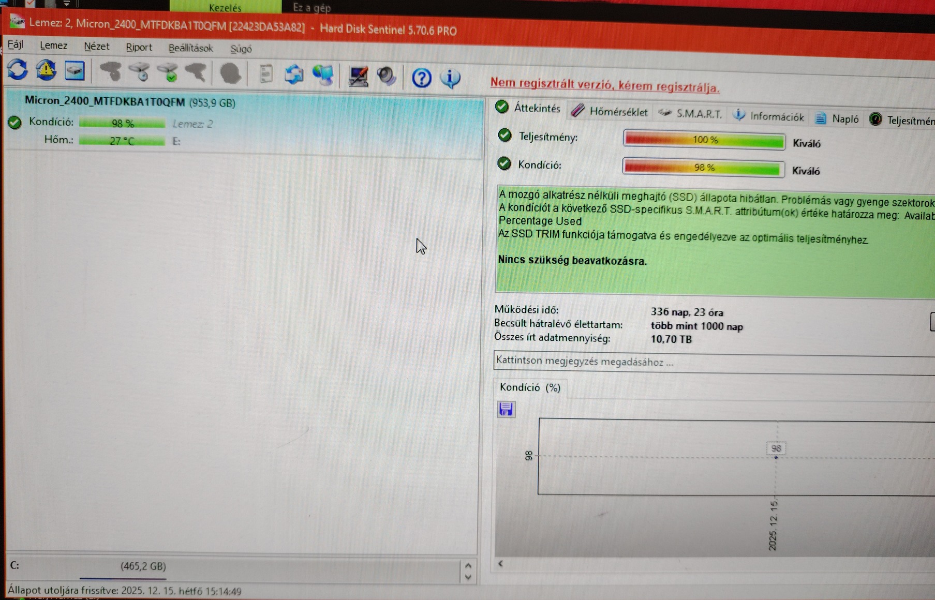Select the Kondíció (%) chart tab
Screen dimensions: 935x600
coord(530,387)
